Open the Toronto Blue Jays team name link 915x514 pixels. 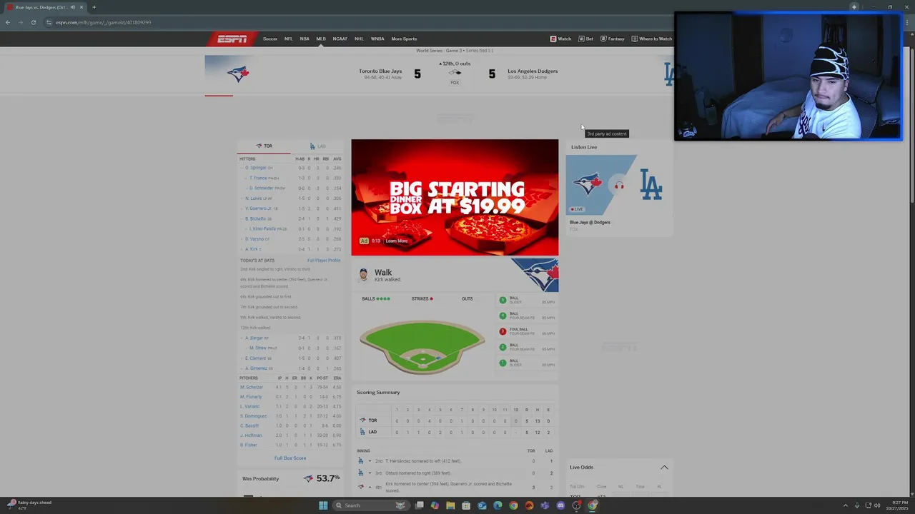tap(380, 71)
